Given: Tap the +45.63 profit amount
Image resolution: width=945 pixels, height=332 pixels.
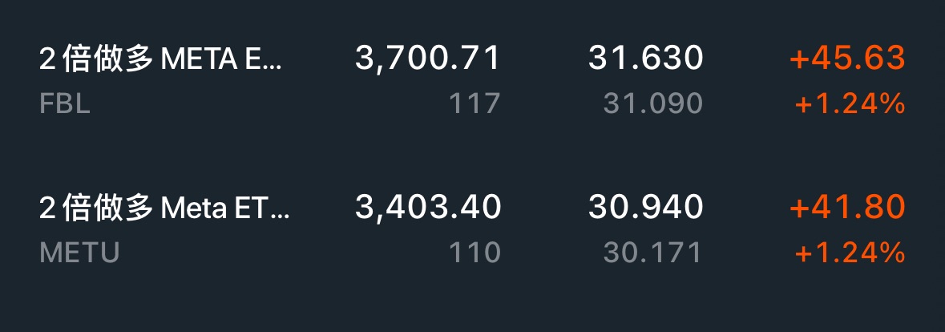Looking at the screenshot, I should coord(847,59).
